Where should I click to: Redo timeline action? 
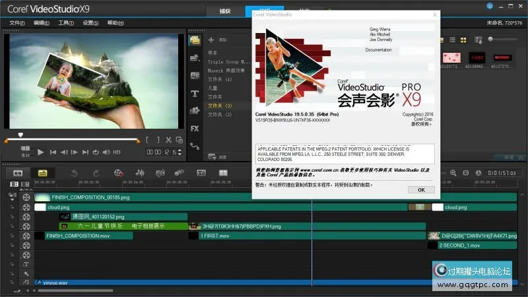pos(96,173)
